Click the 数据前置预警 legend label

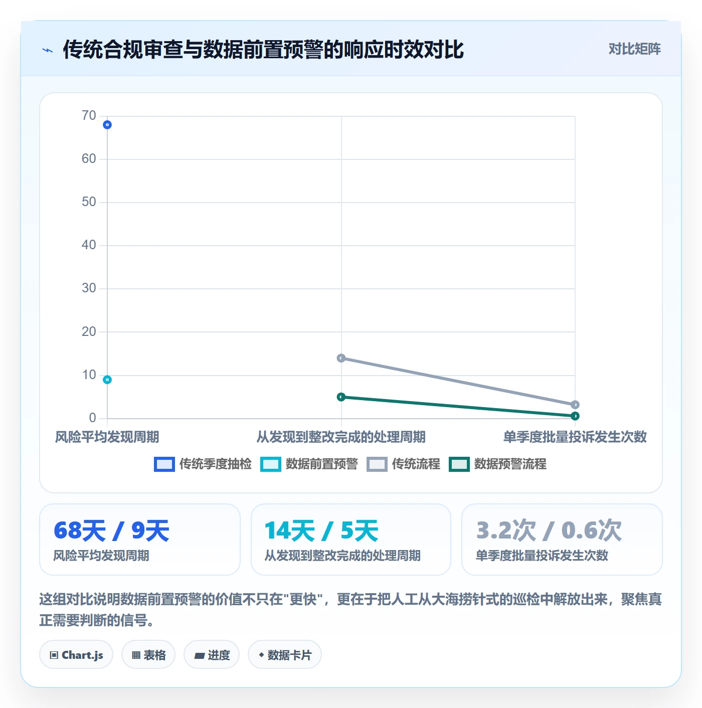pos(322,464)
